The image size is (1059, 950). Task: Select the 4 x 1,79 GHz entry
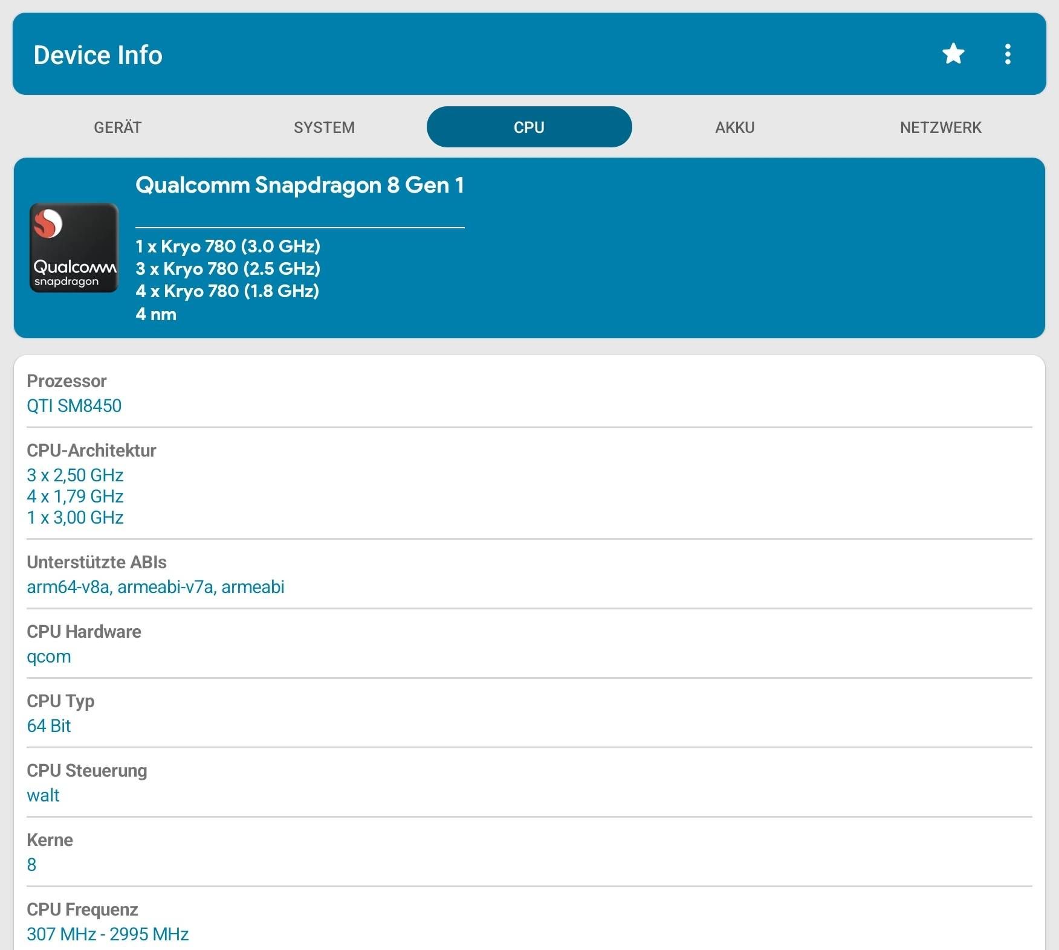pyautogui.click(x=75, y=496)
